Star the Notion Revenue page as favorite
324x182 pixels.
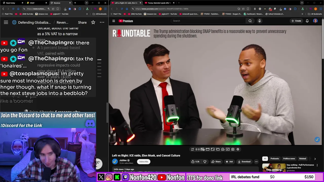click(x=93, y=22)
